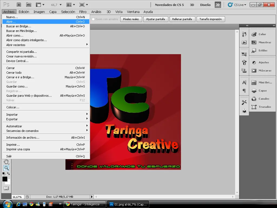Click the Píxeles reales button

[131, 19]
